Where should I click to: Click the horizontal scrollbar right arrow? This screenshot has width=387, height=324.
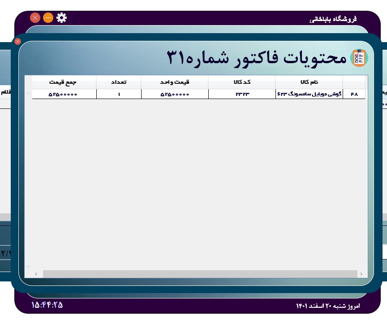pos(361,274)
